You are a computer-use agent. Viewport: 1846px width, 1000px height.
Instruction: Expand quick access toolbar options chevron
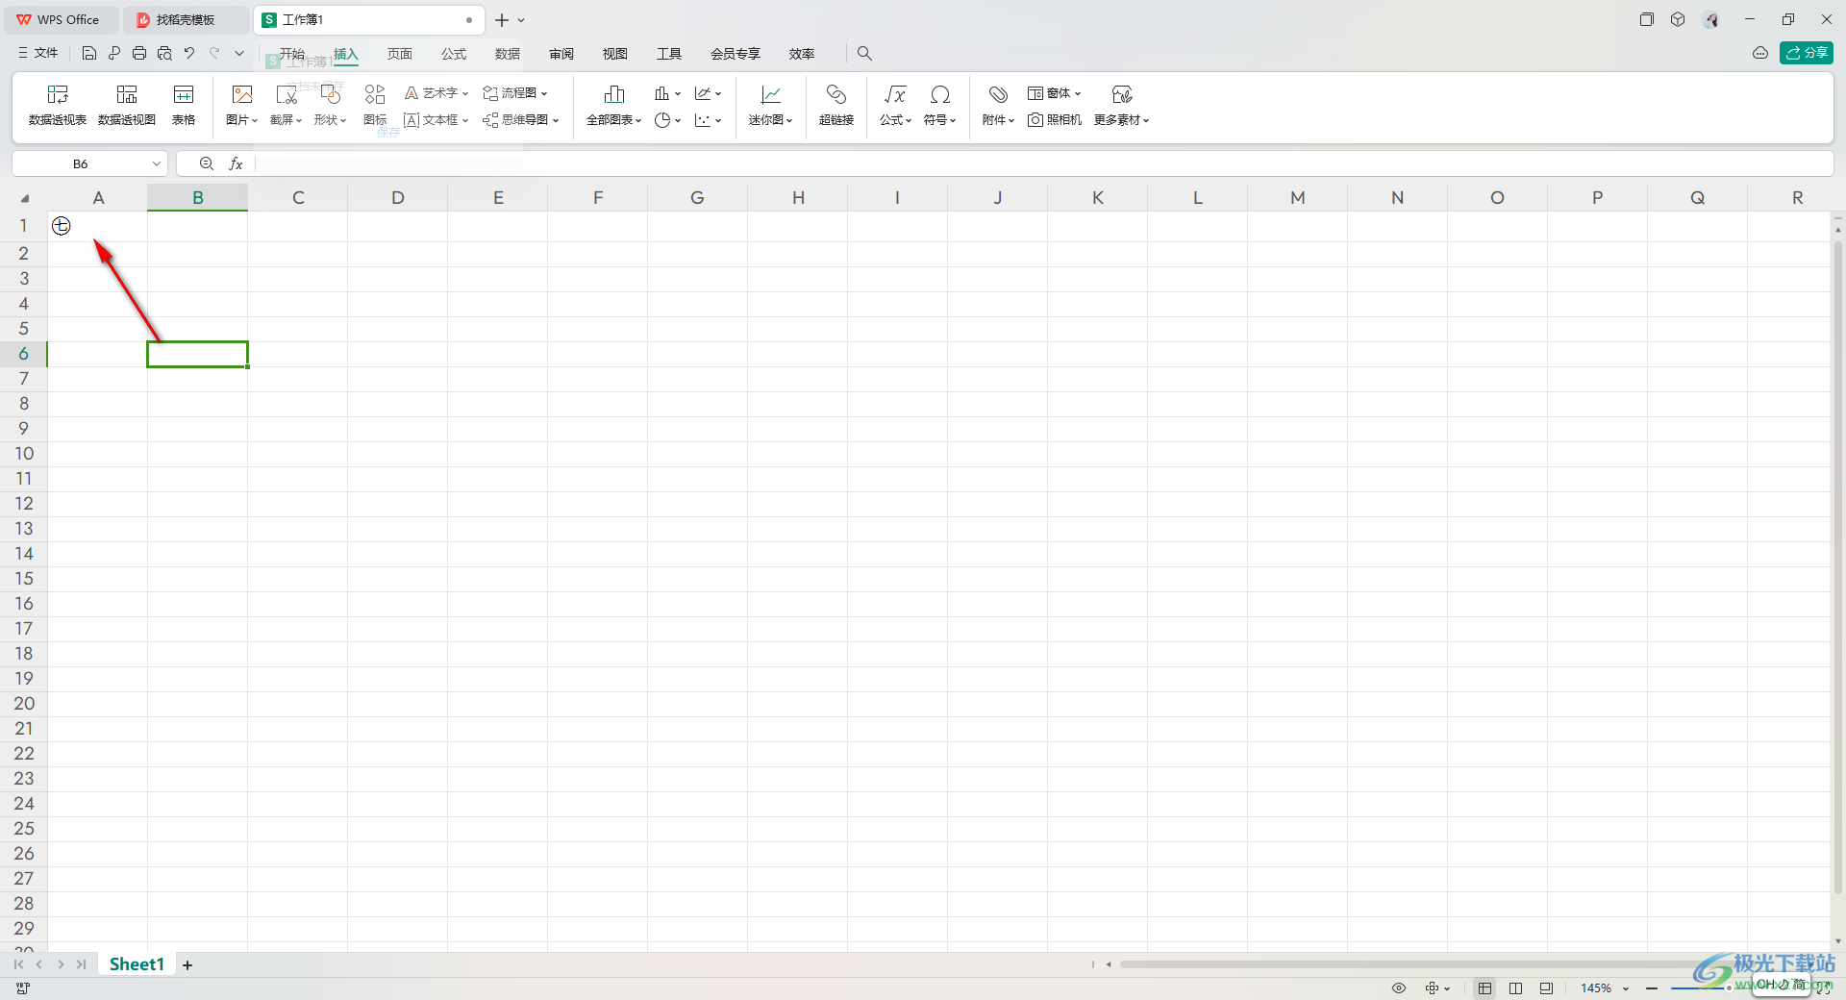pyautogui.click(x=239, y=53)
